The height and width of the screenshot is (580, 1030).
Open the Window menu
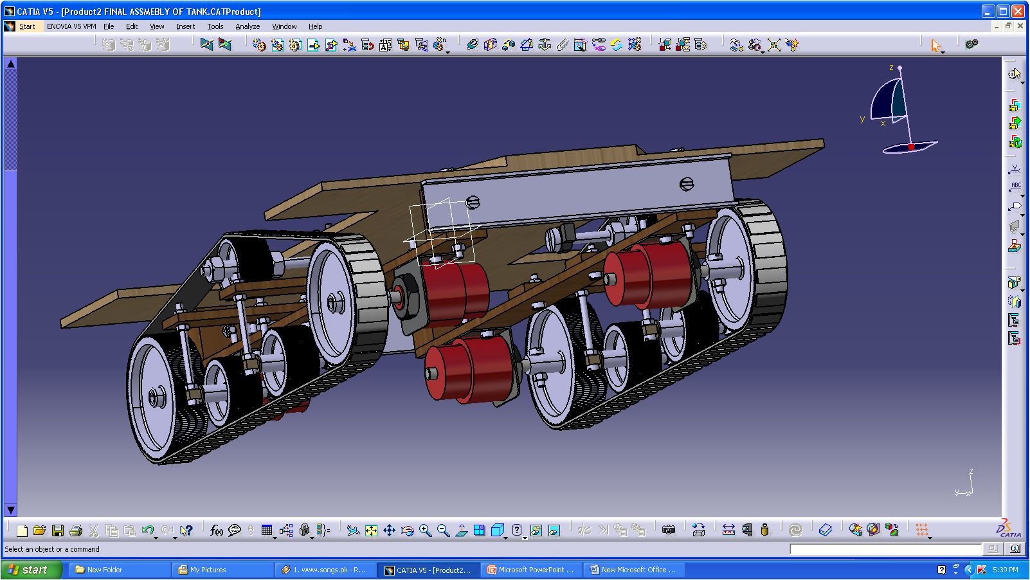[284, 26]
